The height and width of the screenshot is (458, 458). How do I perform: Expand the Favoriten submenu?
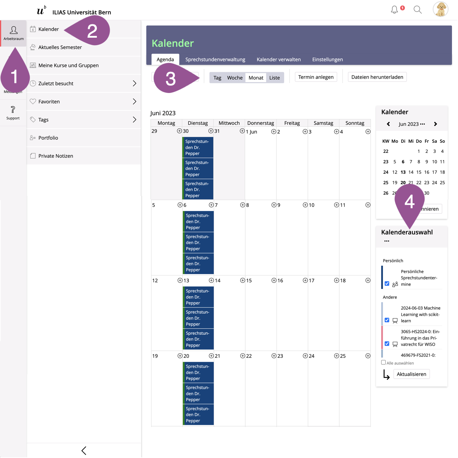point(134,101)
